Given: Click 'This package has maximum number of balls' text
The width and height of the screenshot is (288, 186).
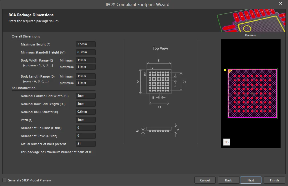Looking at the screenshot, I should 57,152.
